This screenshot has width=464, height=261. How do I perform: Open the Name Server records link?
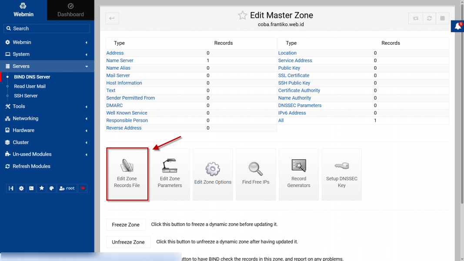120,60
